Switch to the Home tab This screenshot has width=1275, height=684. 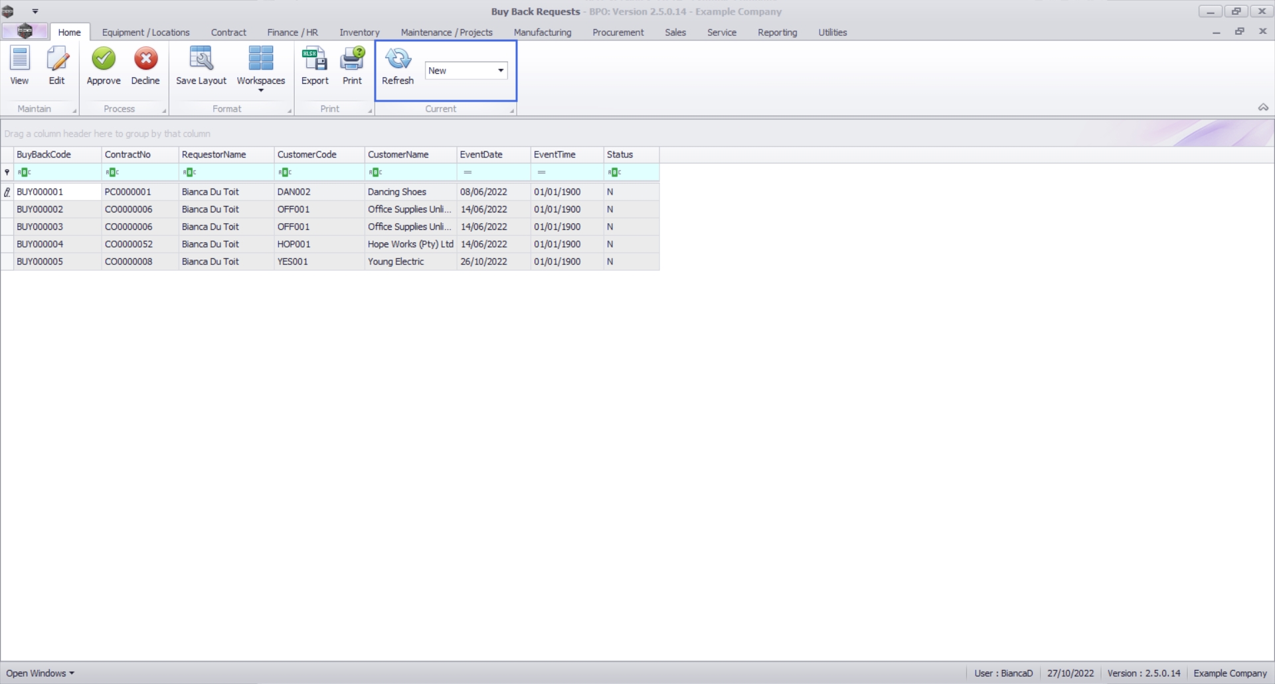click(69, 32)
